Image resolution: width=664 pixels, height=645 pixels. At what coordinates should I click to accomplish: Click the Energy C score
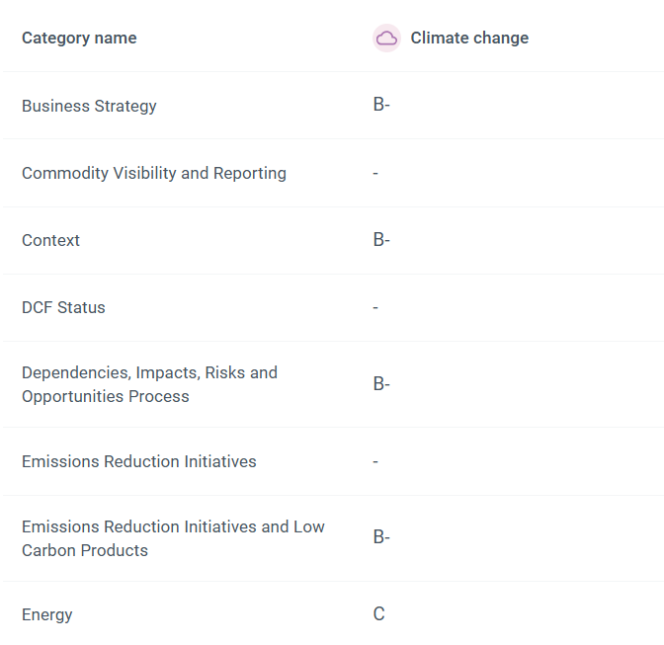click(378, 614)
